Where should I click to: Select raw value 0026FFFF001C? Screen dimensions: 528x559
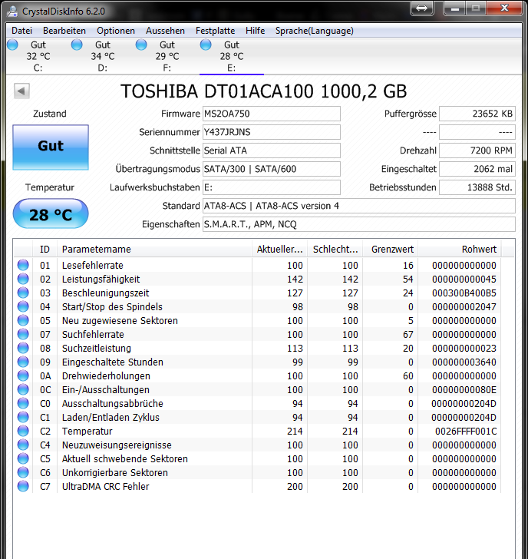pos(466,432)
